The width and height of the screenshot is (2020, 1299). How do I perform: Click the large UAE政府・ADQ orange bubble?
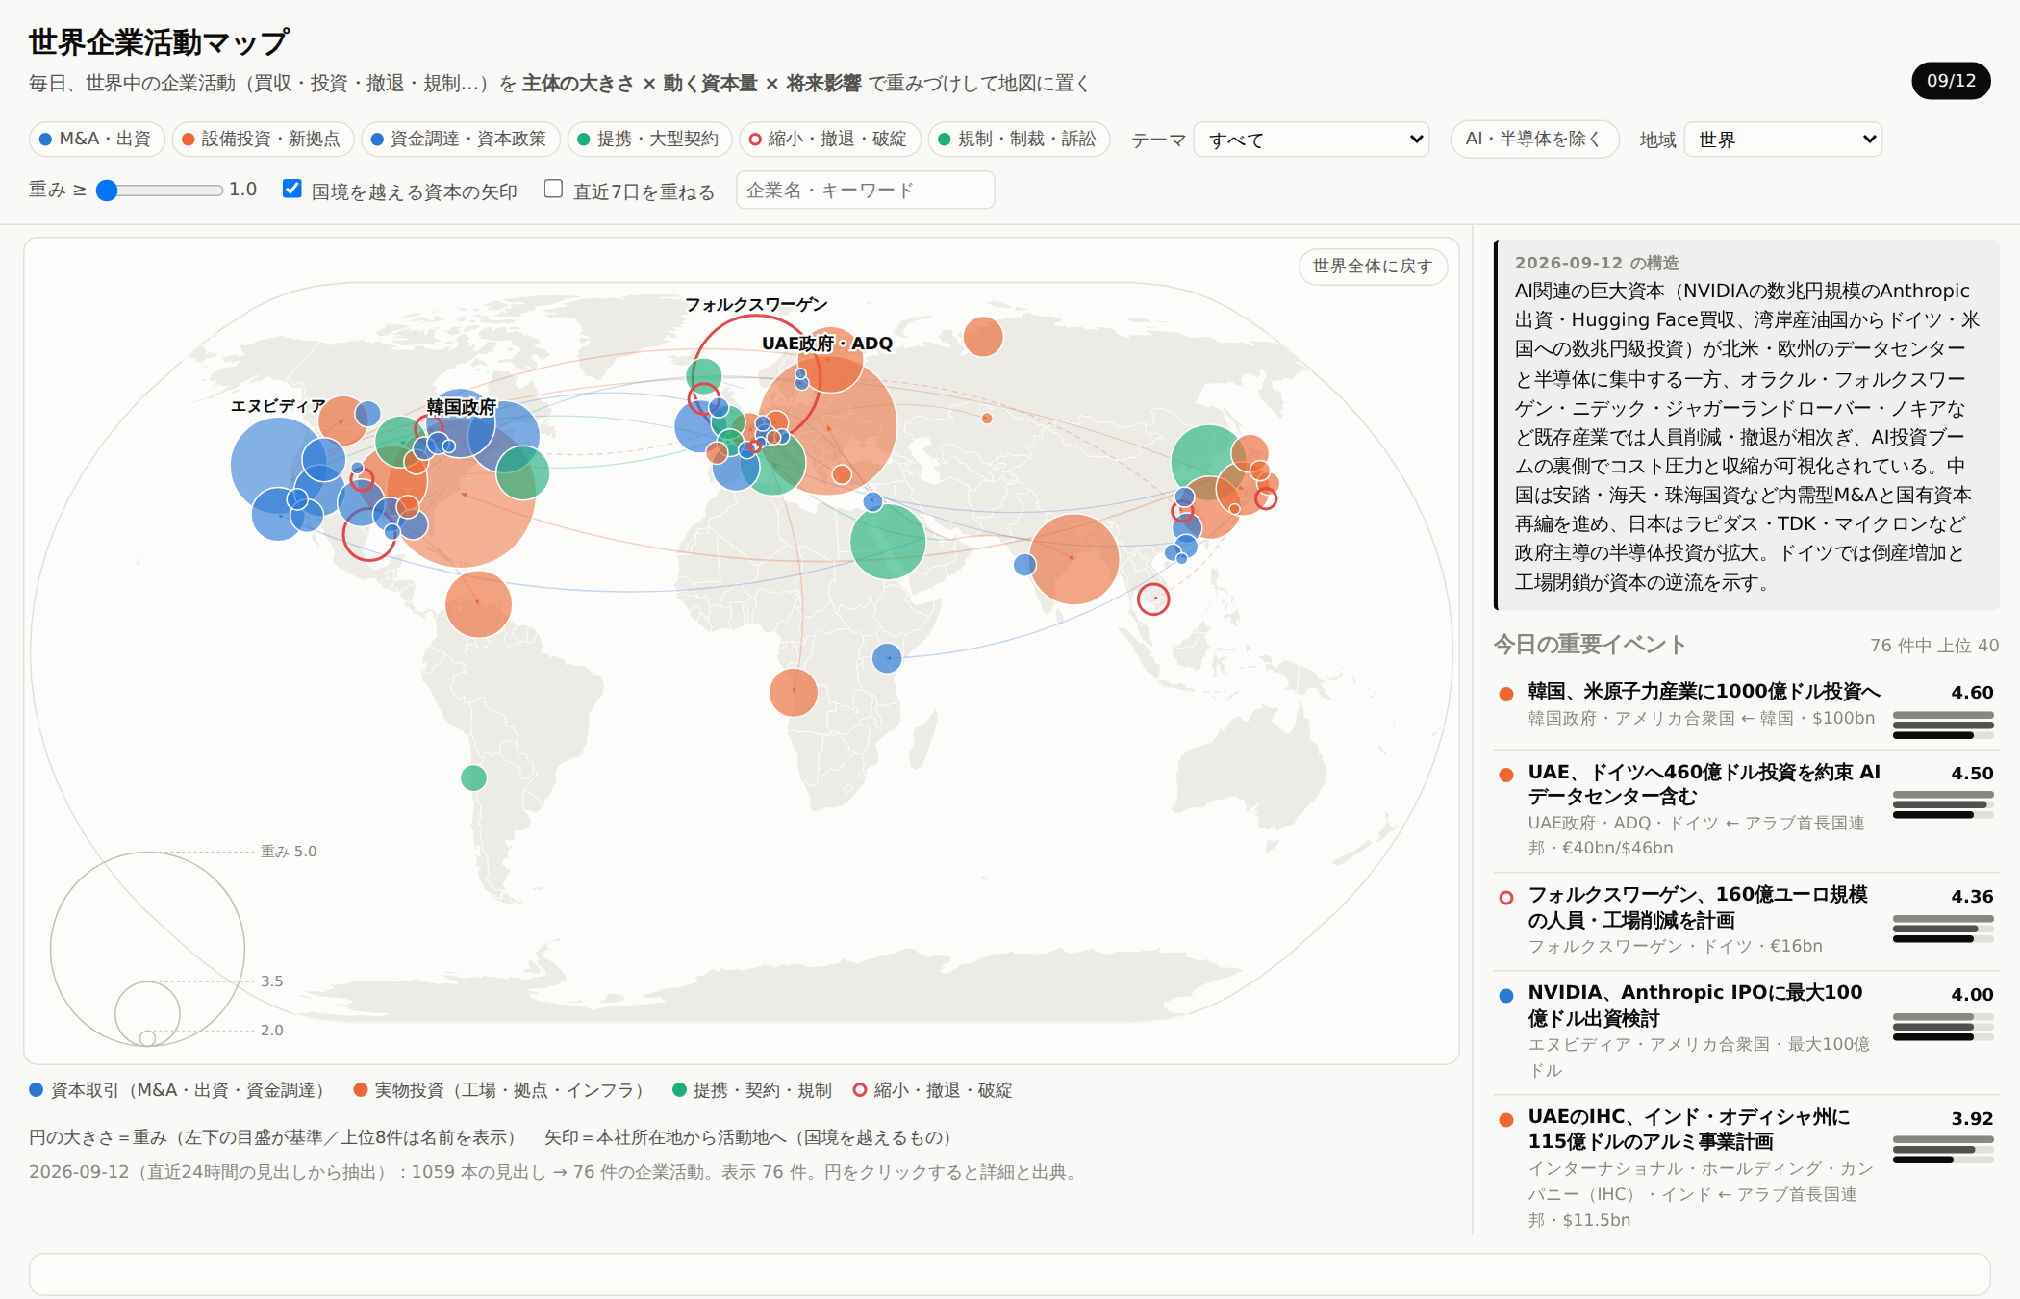(827, 424)
